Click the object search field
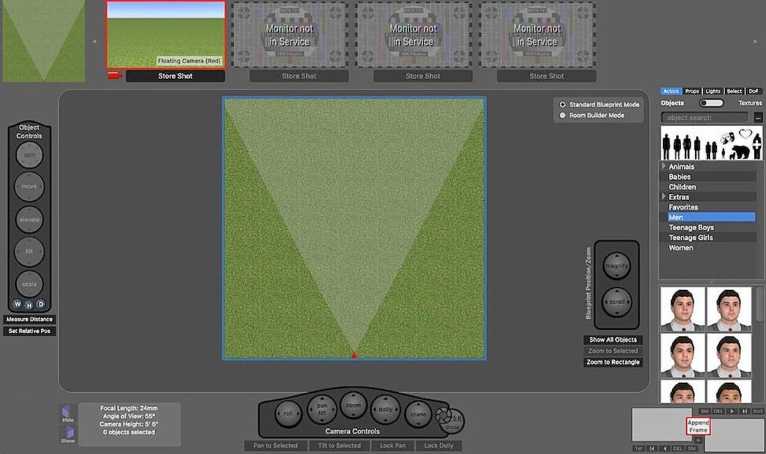 [705, 117]
